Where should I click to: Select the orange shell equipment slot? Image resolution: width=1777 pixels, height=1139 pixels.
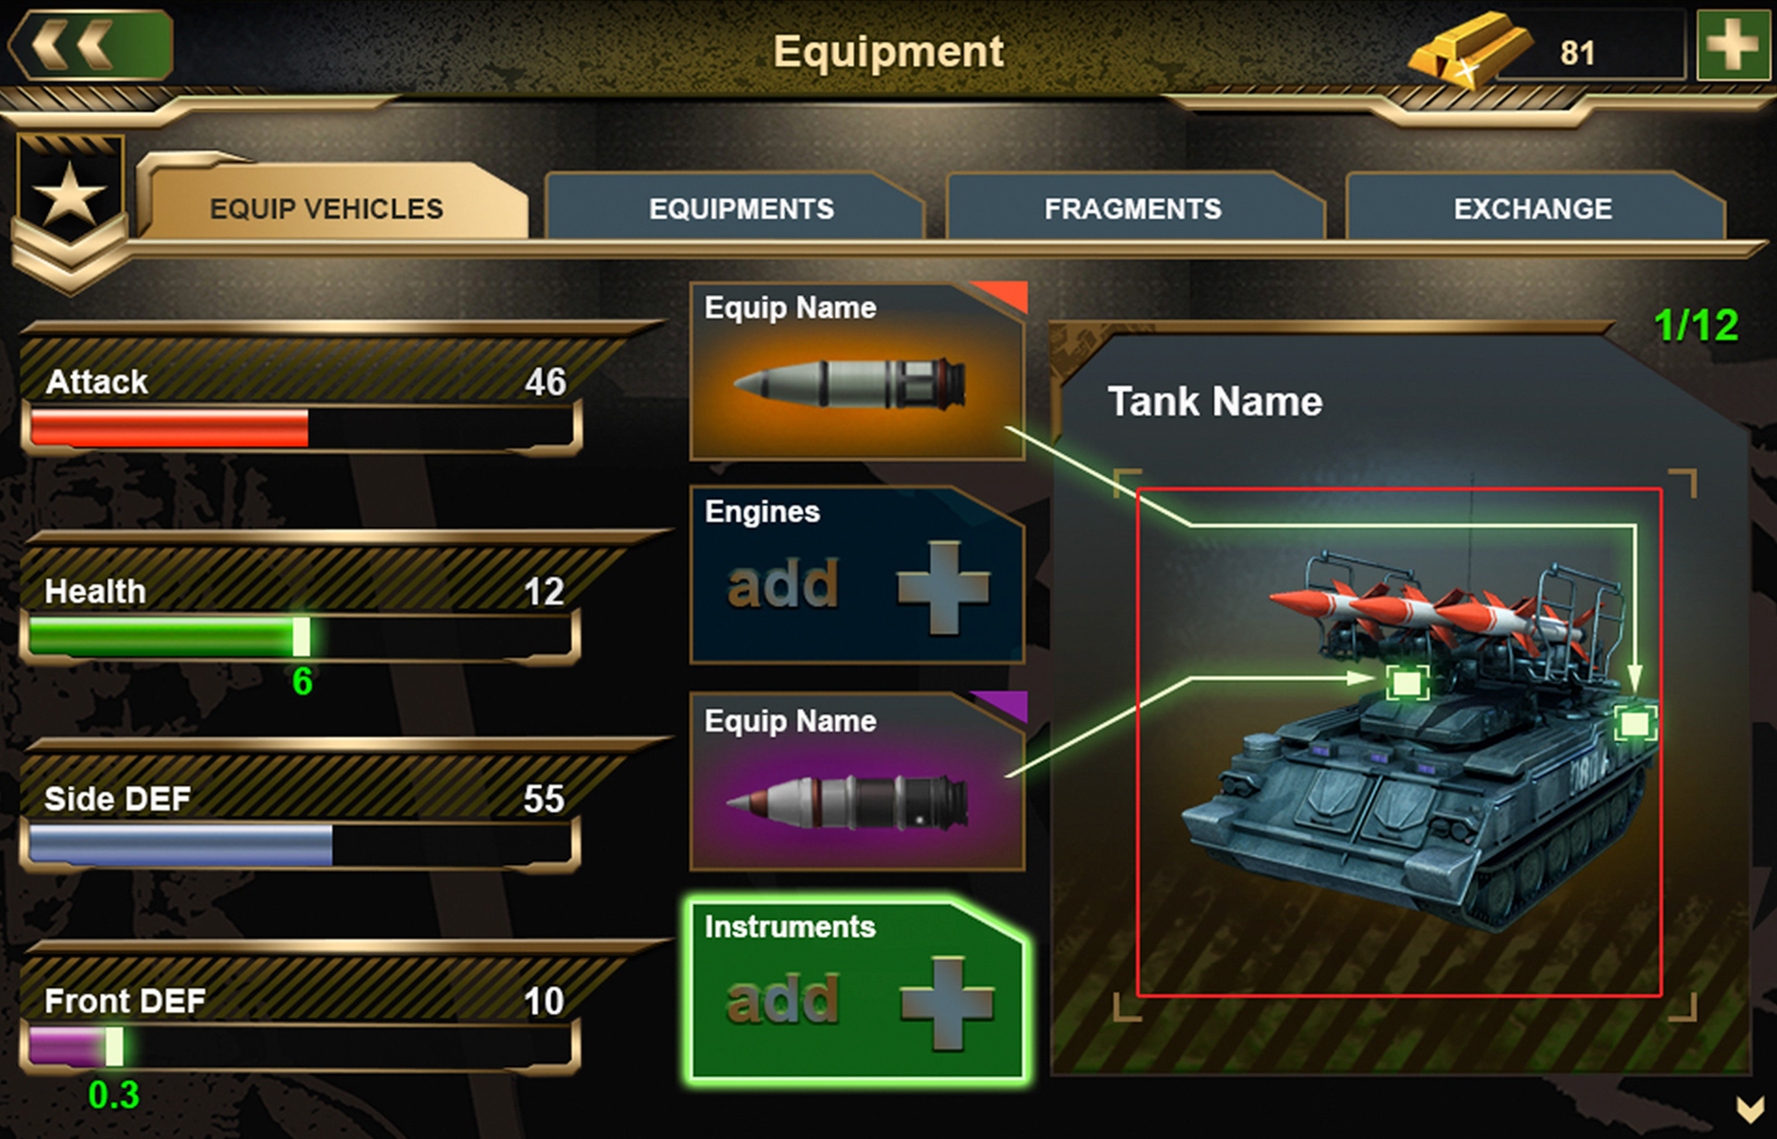857,371
